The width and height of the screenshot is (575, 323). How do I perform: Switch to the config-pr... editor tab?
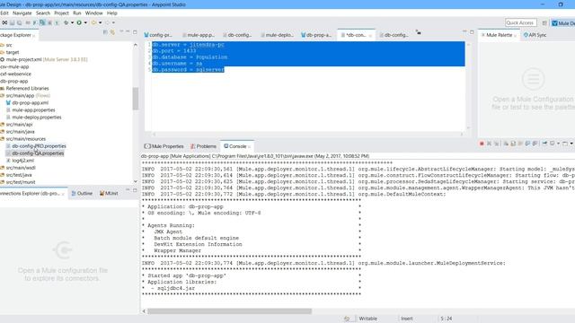click(158, 35)
